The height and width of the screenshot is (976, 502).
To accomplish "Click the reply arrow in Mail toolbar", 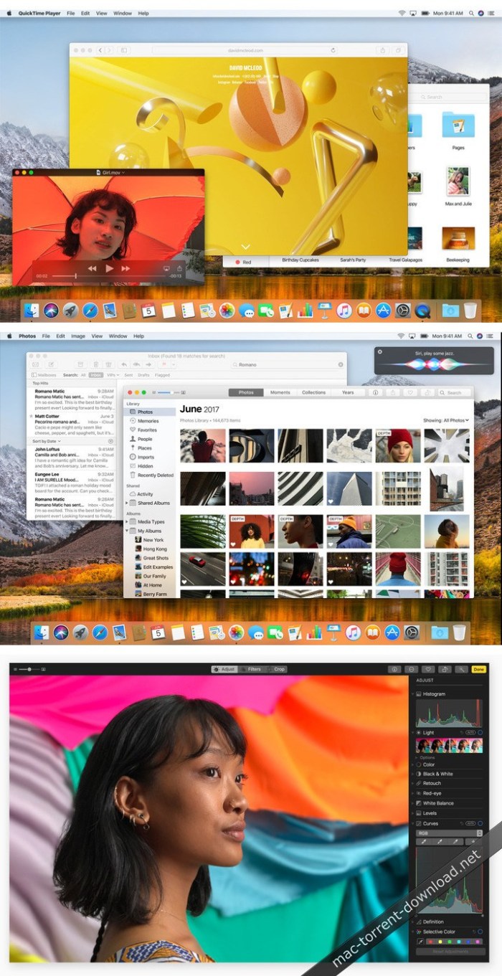I will pyautogui.click(x=124, y=364).
